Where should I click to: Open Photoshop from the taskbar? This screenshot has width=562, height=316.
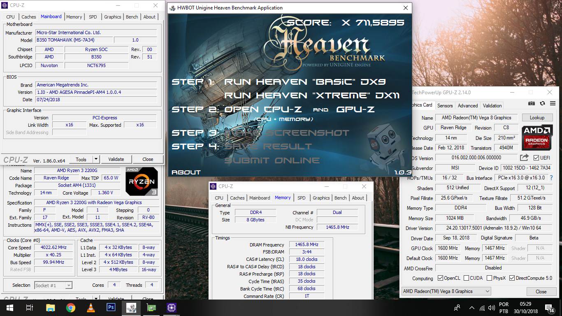click(x=111, y=307)
